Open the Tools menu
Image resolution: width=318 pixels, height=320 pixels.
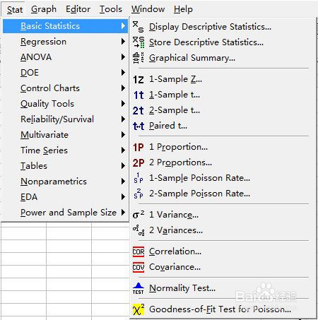(x=111, y=9)
